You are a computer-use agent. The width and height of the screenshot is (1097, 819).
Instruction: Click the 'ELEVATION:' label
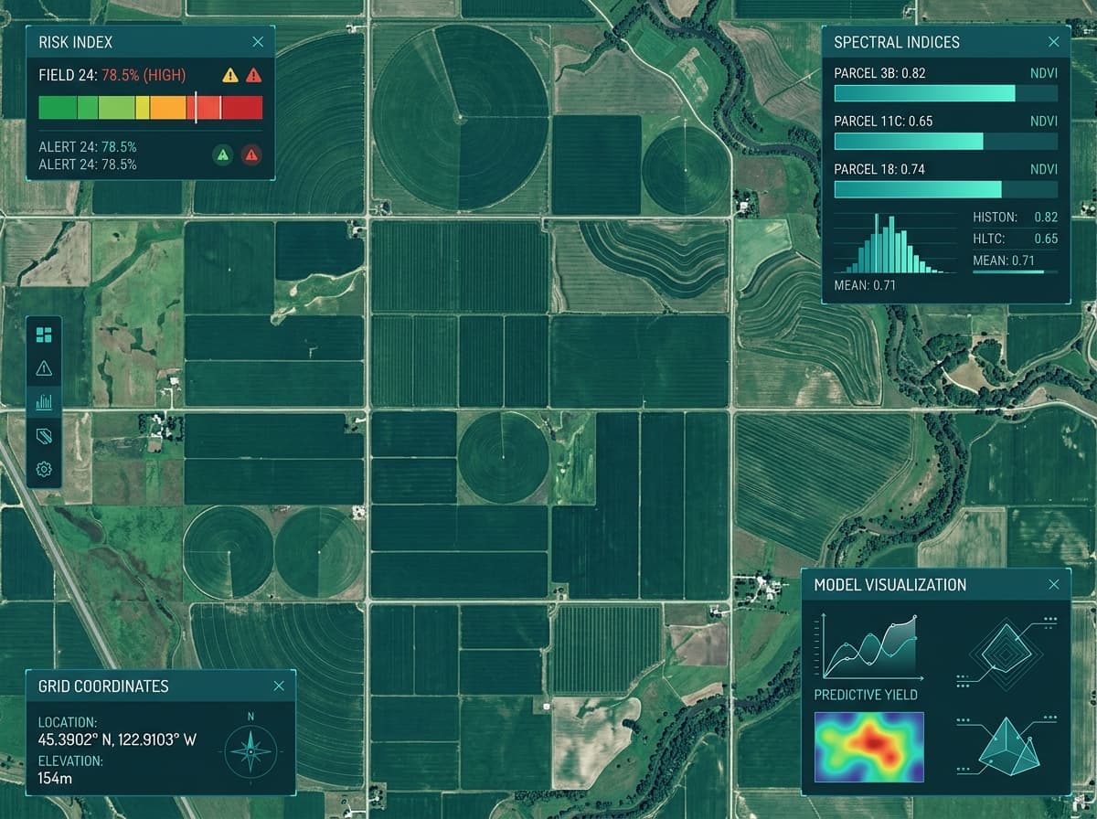(x=70, y=760)
